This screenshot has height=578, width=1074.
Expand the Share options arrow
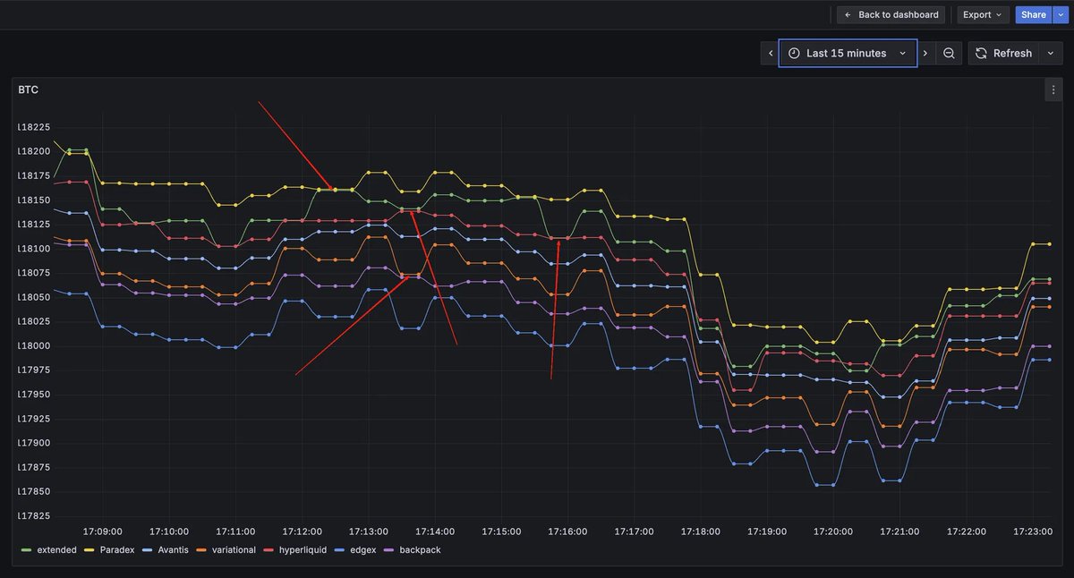click(1061, 15)
